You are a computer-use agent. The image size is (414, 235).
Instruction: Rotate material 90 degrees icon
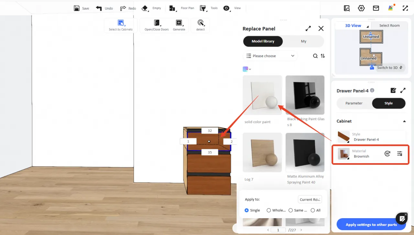[387, 154]
